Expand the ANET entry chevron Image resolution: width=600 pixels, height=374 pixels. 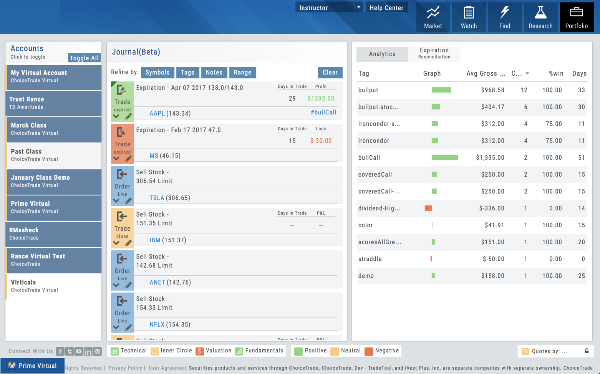116,285
